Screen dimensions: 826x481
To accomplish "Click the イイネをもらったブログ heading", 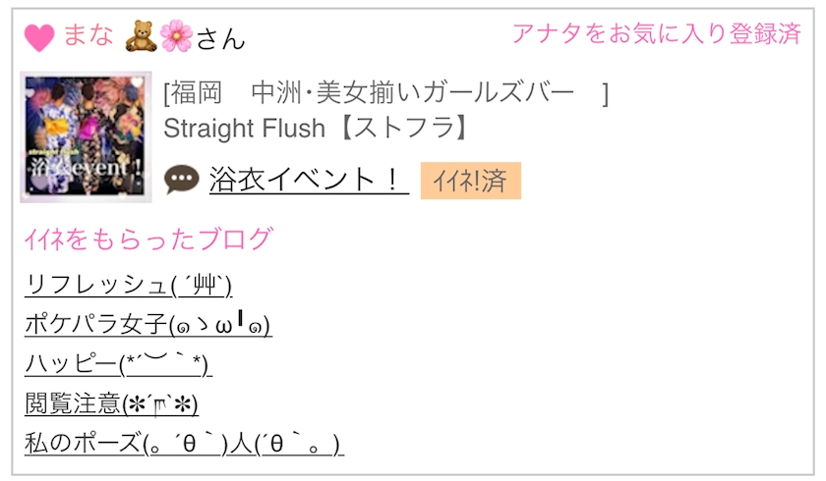I will point(147,239).
